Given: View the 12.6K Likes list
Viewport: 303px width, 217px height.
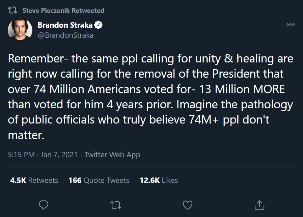Looking at the screenshot, I should point(159,180).
